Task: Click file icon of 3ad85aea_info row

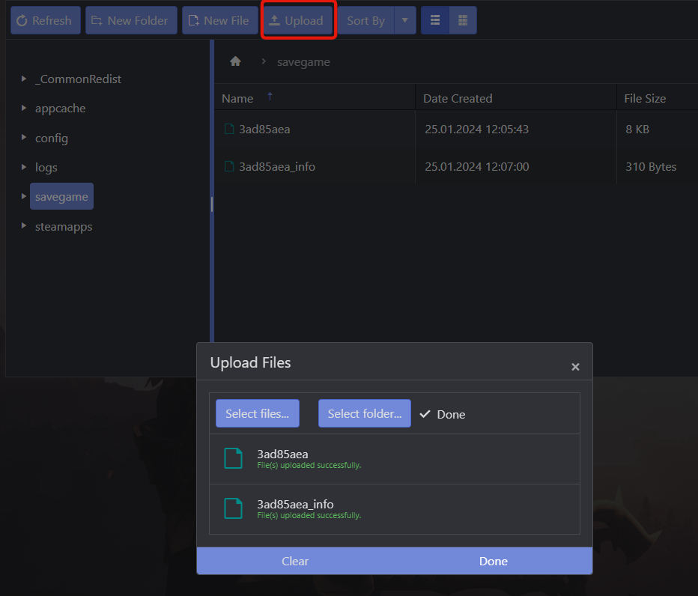Action: [229, 166]
